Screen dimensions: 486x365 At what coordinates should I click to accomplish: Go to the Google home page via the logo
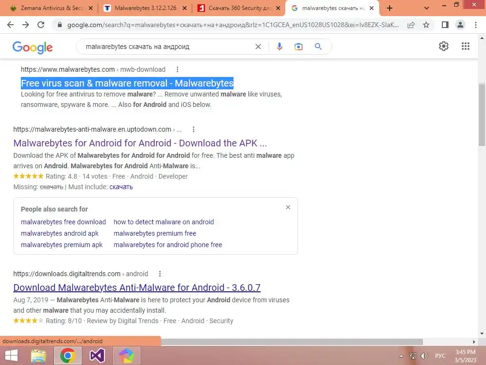[33, 47]
